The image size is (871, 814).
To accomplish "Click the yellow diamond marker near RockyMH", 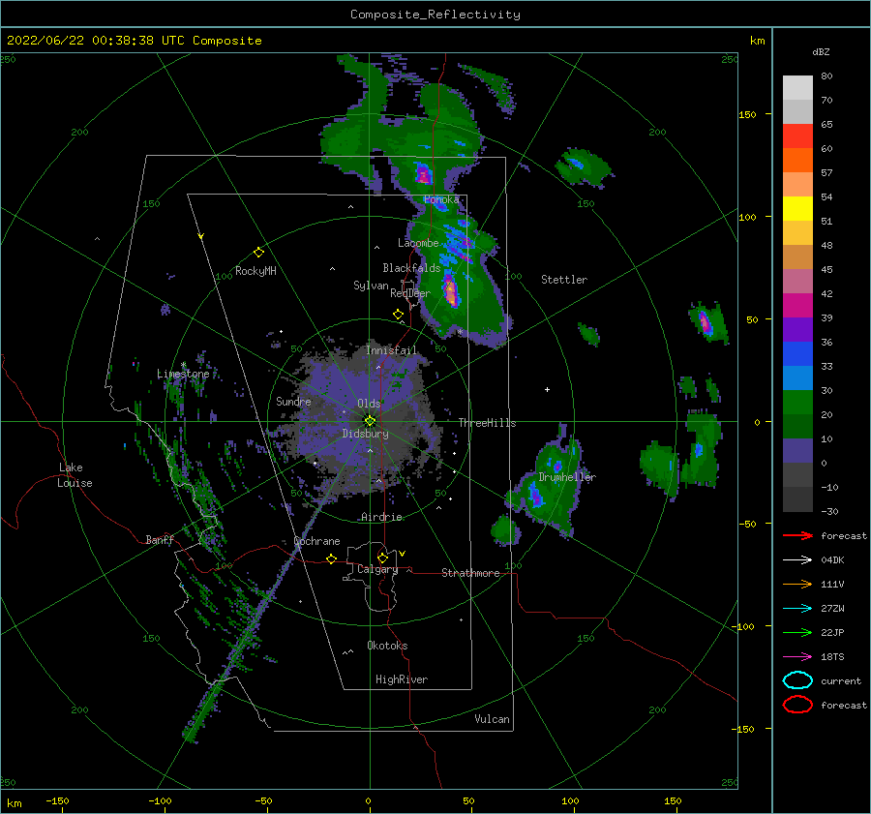I will [x=258, y=253].
